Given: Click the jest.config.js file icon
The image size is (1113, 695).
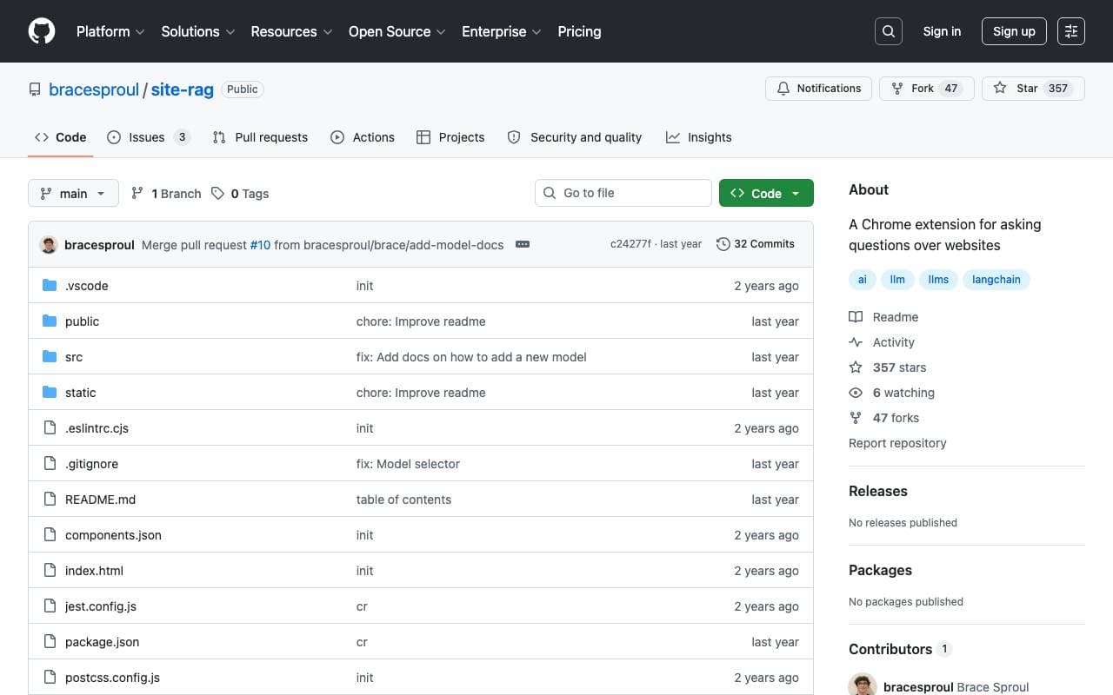Looking at the screenshot, I should [x=50, y=606].
